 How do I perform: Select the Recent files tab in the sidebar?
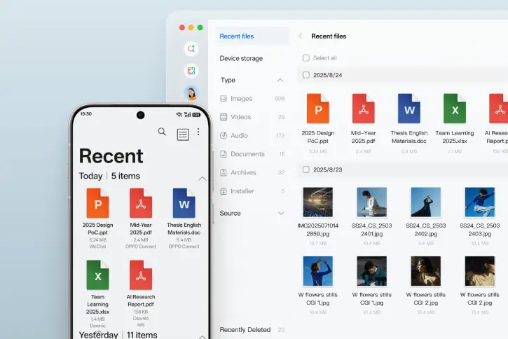coord(252,36)
